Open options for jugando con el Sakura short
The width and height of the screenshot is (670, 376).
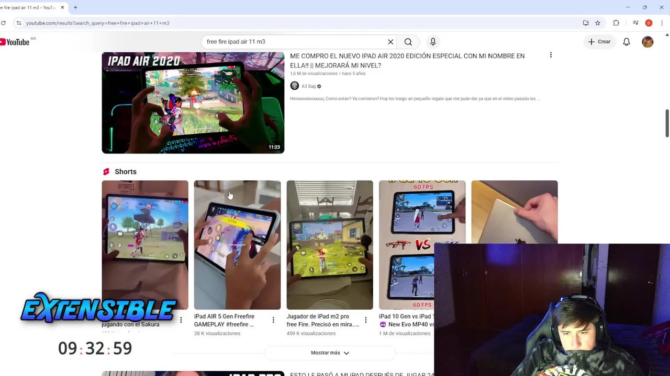181,320
